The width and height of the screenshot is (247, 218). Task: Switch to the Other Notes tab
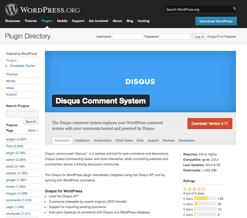[124, 140]
